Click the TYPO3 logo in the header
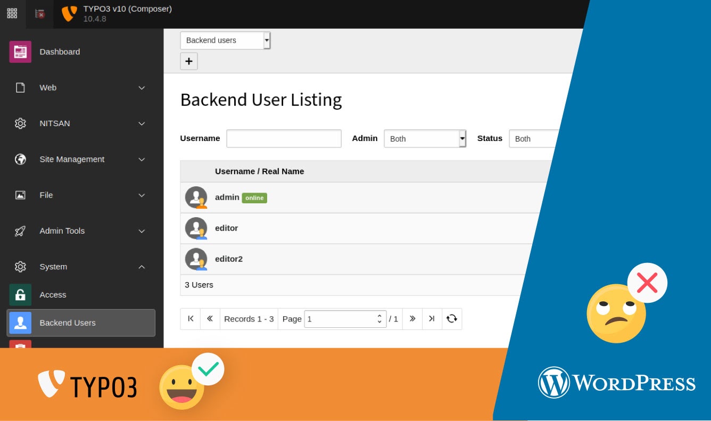This screenshot has width=711, height=421. pos(69,13)
